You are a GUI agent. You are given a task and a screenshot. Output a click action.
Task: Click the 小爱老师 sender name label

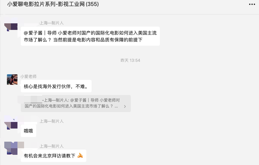pos(28,77)
